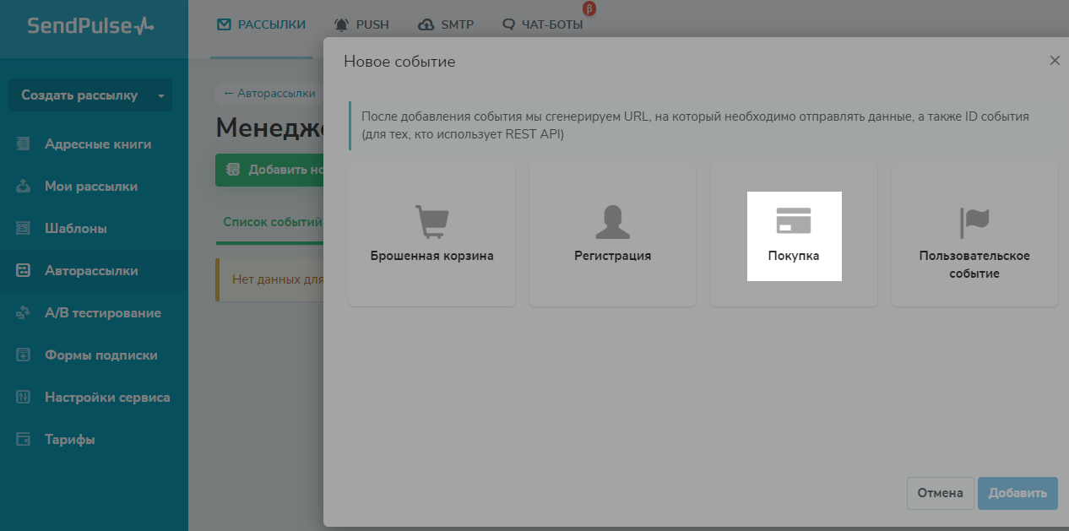Viewport: 1069px width, 531px height.
Task: Click the green Добавить новое событие button
Action: (269, 170)
